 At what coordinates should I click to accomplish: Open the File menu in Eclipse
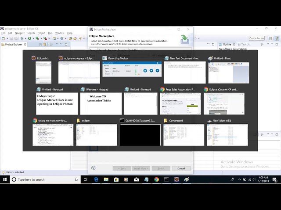4,33
